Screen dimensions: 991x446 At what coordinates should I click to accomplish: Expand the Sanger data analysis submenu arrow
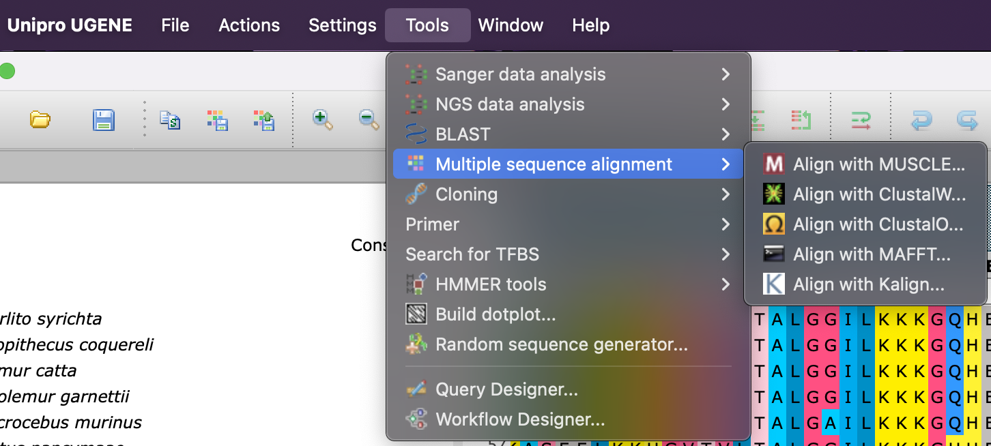[726, 74]
